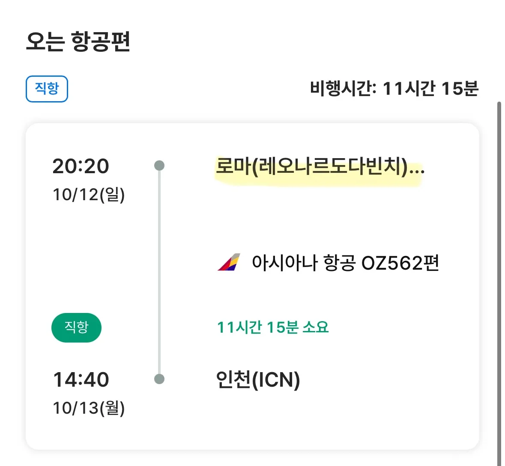
Task: Tap the 오는 항공편 section heading
Action: tap(78, 42)
